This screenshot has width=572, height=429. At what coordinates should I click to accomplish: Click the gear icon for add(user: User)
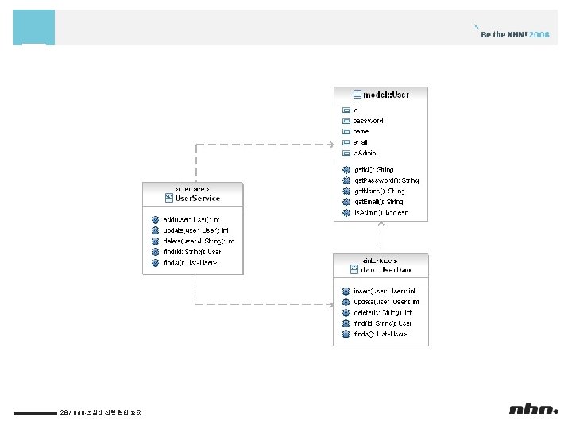click(155, 219)
